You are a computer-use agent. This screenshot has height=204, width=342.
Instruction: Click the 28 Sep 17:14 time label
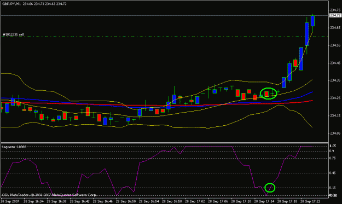264,201
